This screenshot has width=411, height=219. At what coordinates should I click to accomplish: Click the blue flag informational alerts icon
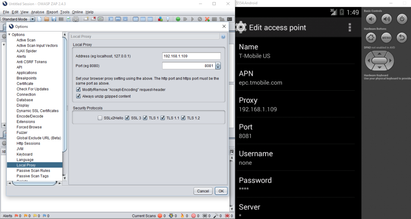45,216
